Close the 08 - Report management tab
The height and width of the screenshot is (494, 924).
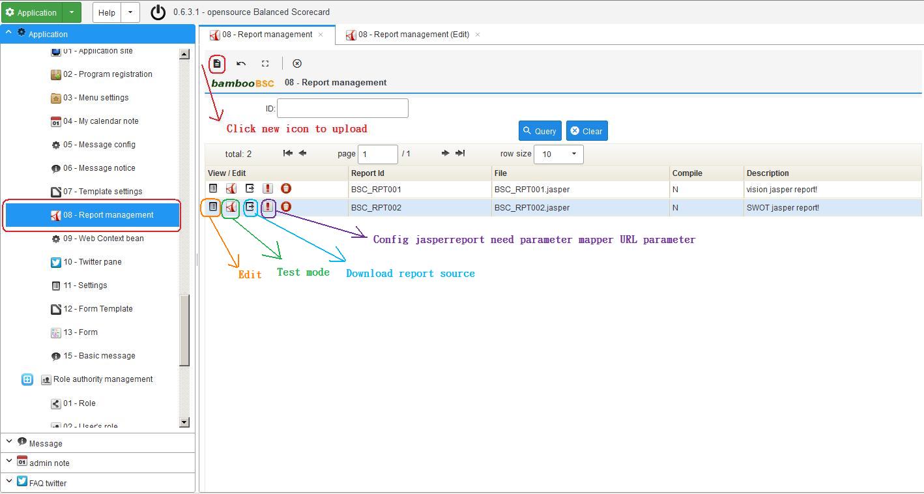321,35
